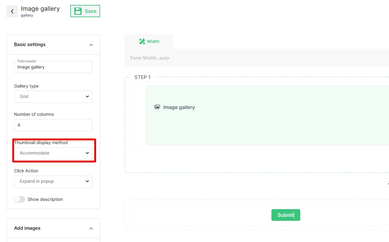The width and height of the screenshot is (389, 242).
Task: Click the back arrow icon
Action: pos(12,11)
